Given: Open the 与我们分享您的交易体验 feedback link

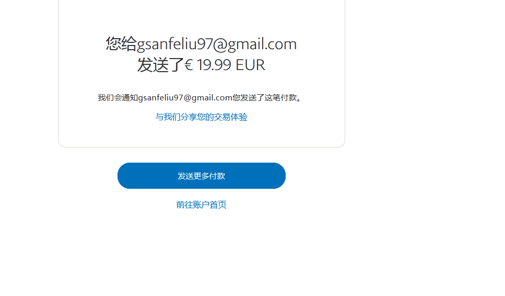Looking at the screenshot, I should (201, 117).
